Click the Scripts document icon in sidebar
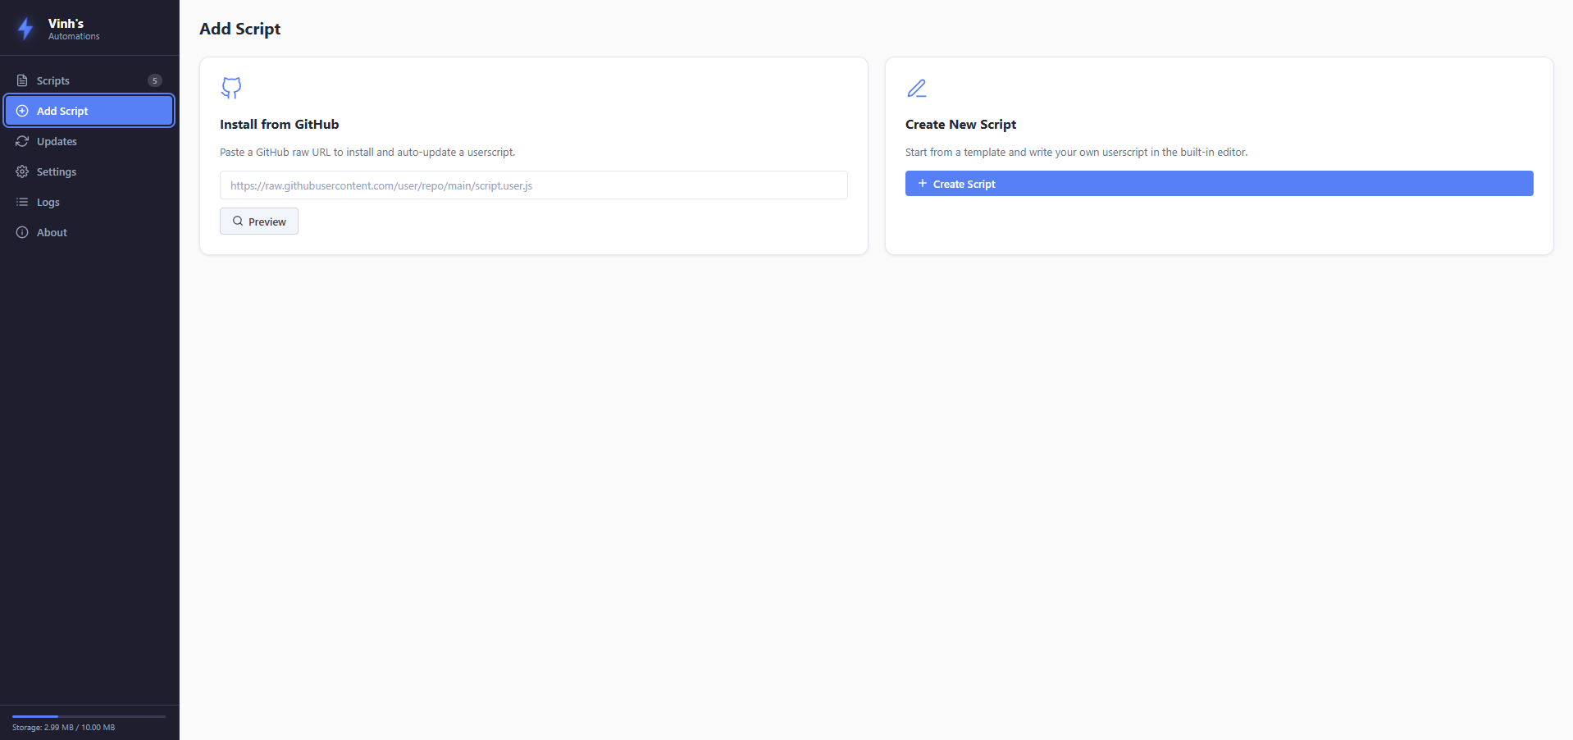This screenshot has height=740, width=1573. point(22,80)
